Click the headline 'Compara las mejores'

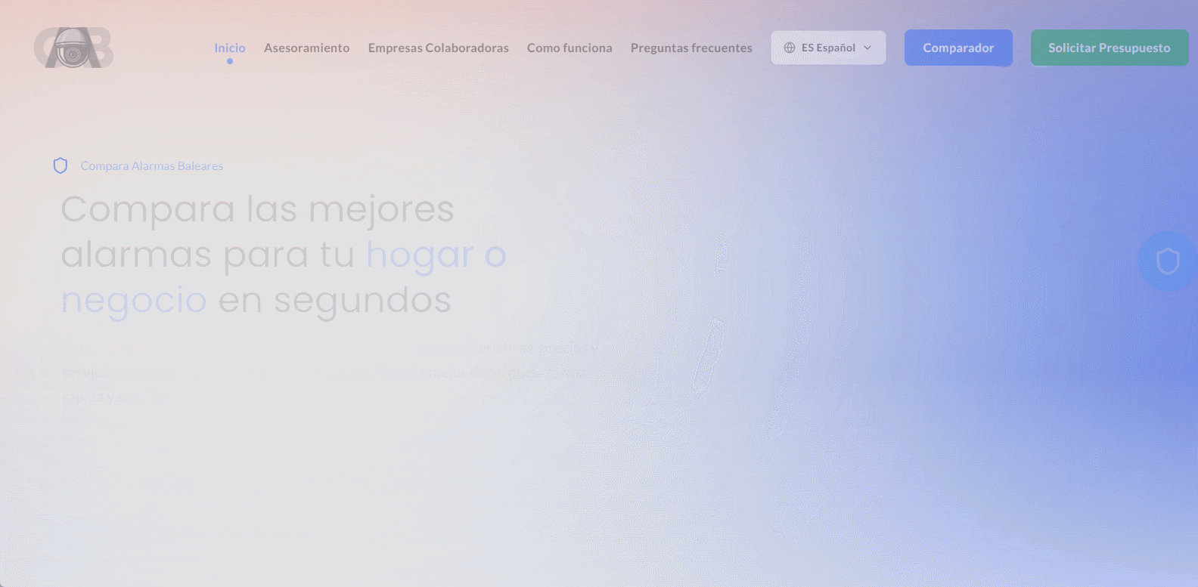coord(257,209)
